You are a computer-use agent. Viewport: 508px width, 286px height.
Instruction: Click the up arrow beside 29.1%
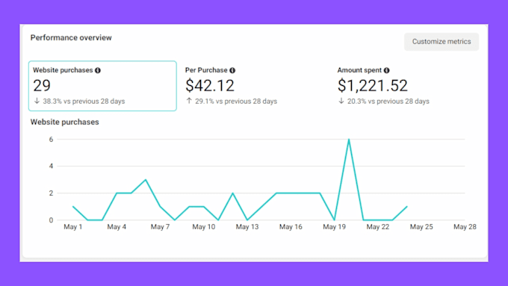(x=189, y=101)
